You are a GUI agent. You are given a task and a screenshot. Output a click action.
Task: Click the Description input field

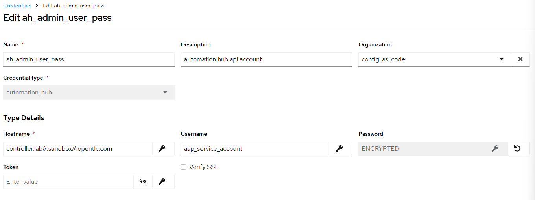[x=266, y=59]
